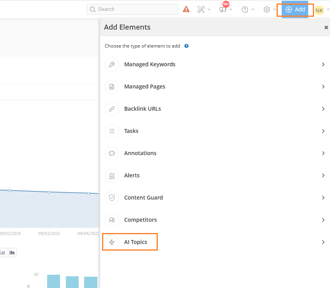Switch to the area chart view
330x288 pixels.
[x=12, y=253]
